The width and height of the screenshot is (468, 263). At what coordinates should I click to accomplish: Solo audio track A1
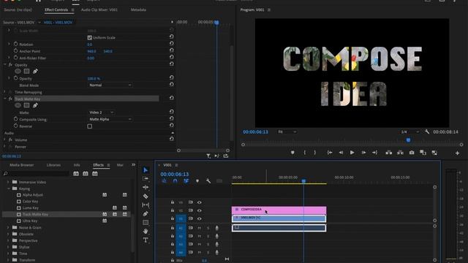pos(208,228)
